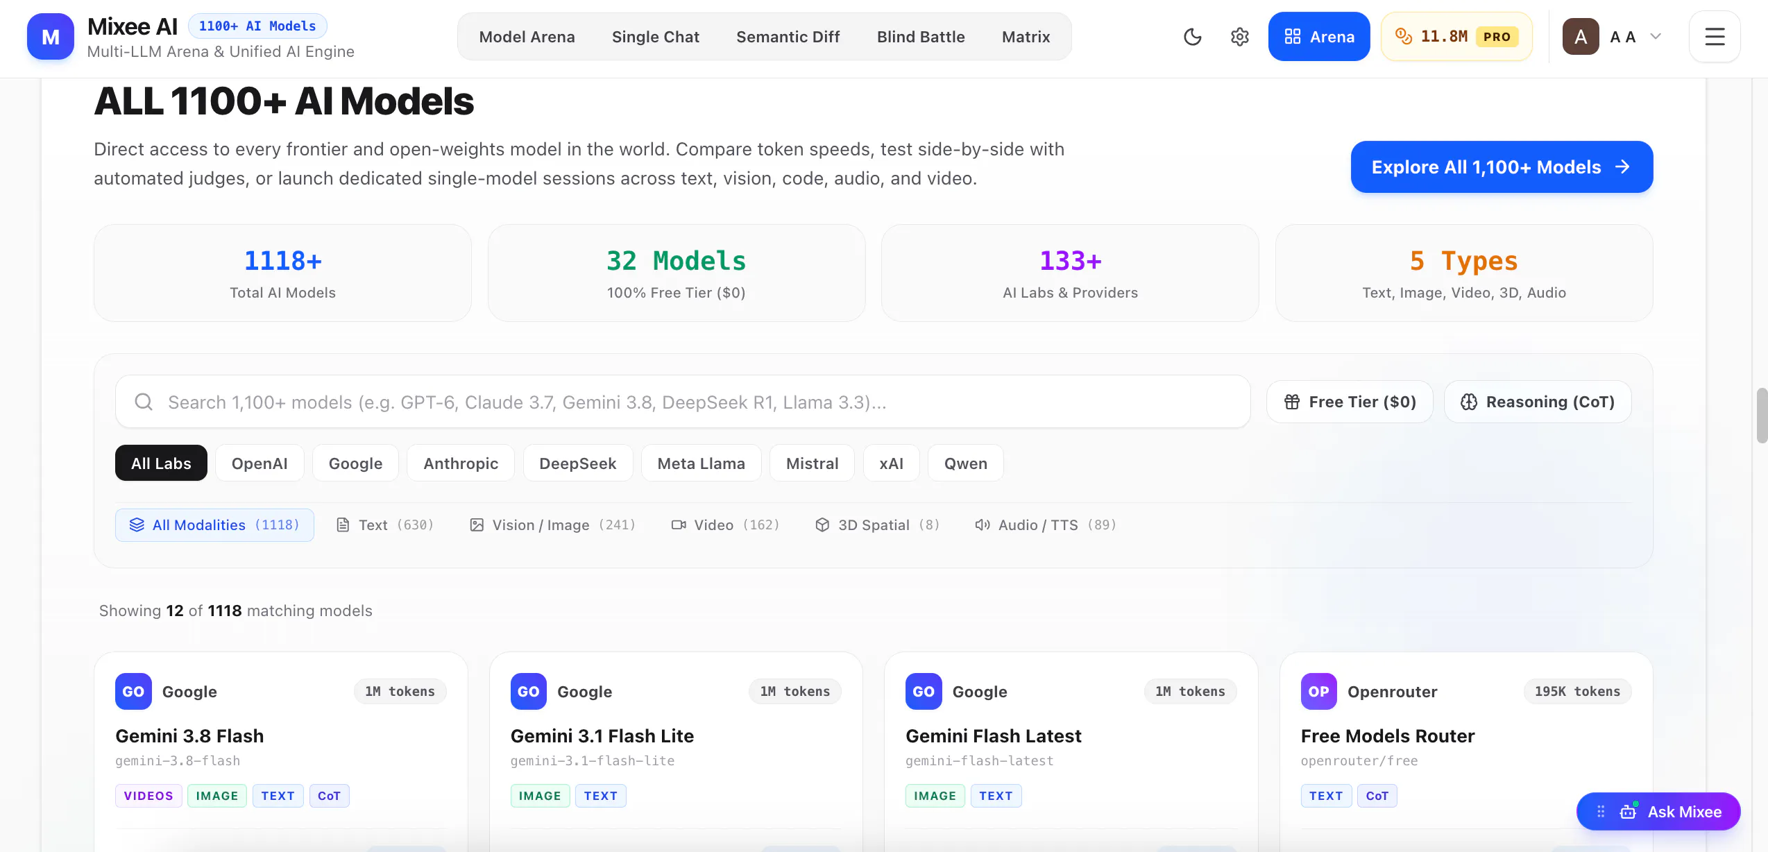Click the A user avatar

point(1580,37)
